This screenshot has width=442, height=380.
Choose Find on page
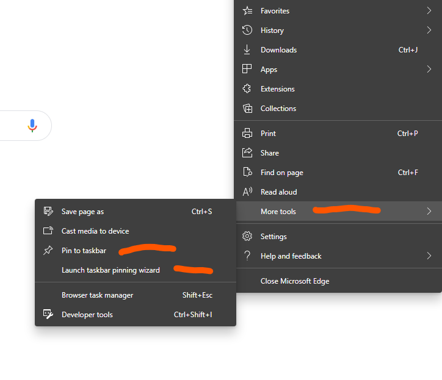click(x=338, y=172)
